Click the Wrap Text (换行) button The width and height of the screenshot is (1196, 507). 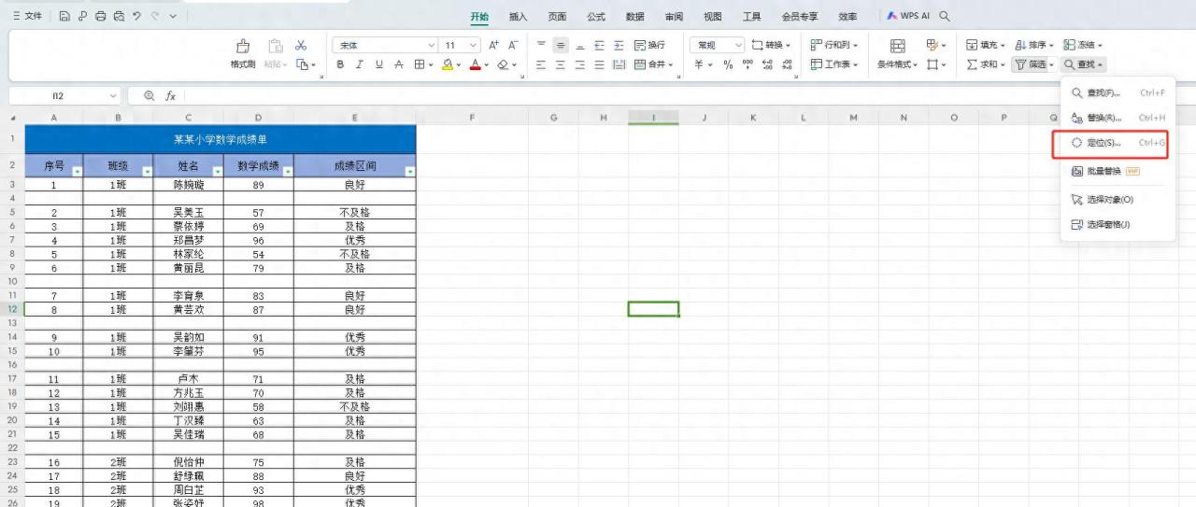(x=649, y=45)
